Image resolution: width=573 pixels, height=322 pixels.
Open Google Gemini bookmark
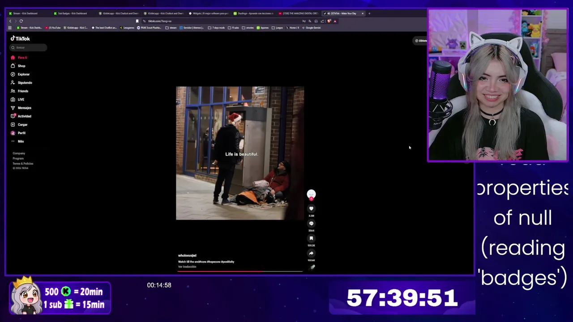tap(312, 28)
